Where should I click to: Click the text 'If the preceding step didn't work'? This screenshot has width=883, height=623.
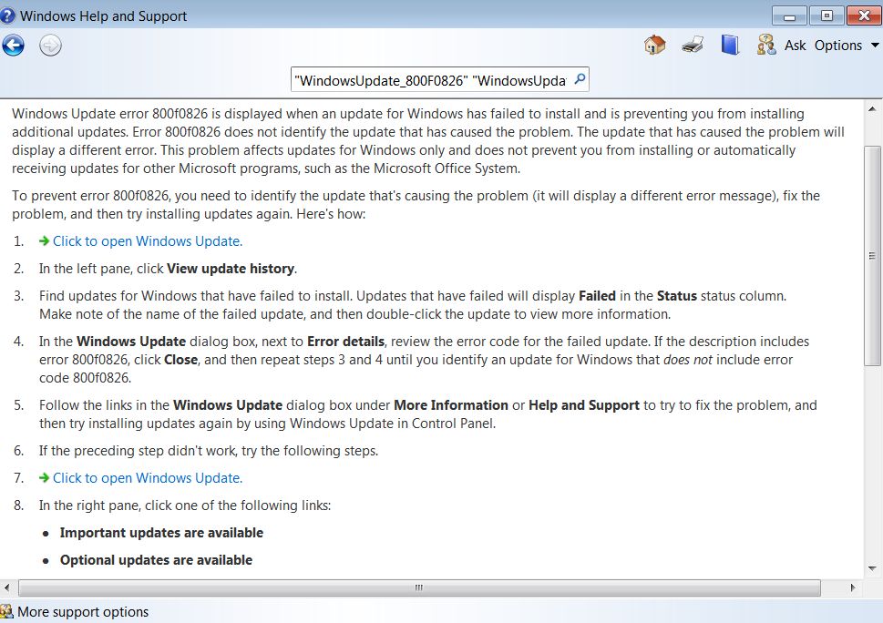click(139, 451)
